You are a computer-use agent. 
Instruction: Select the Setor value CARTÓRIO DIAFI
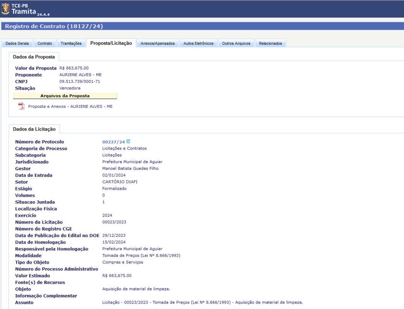[x=120, y=182]
